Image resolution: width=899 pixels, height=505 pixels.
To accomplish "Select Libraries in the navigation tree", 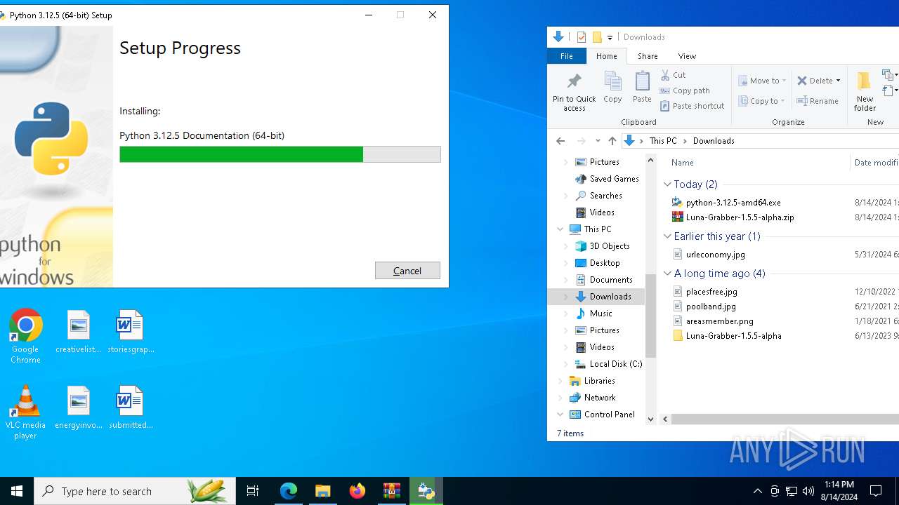I will (599, 381).
